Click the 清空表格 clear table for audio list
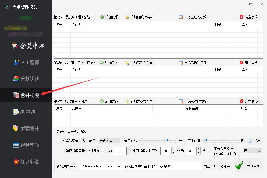Image resolution: width=267 pixels, height=178 pixels. (249, 63)
